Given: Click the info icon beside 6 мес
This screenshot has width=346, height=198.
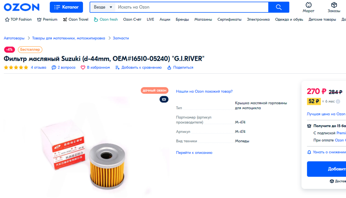Looking at the screenshot, I should click(338, 101).
